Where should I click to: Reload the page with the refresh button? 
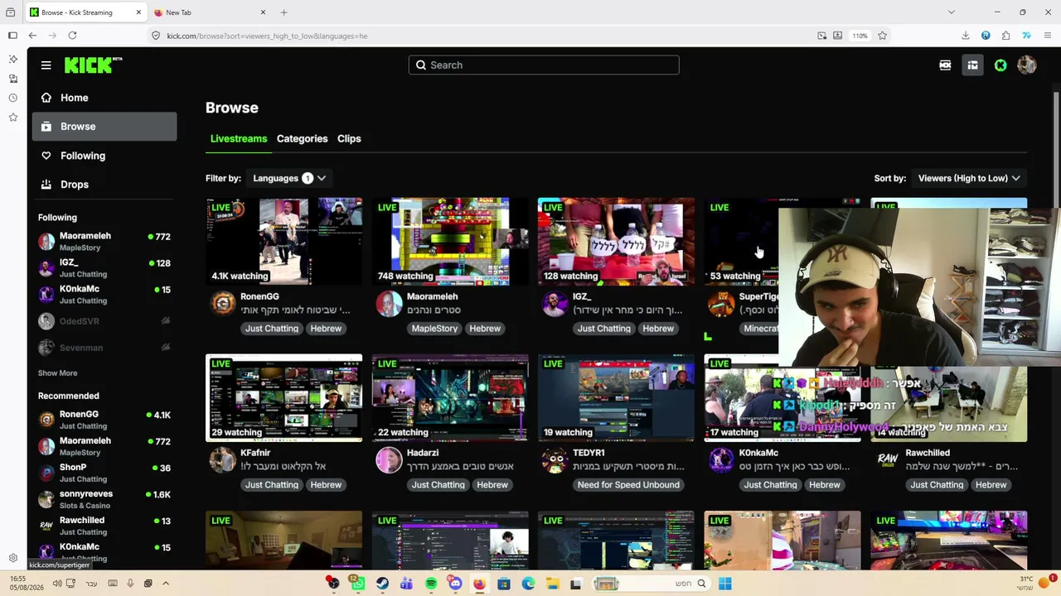[x=72, y=36]
